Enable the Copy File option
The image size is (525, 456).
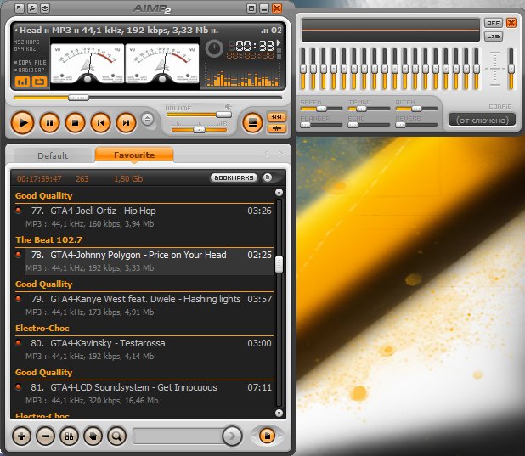[x=30, y=62]
